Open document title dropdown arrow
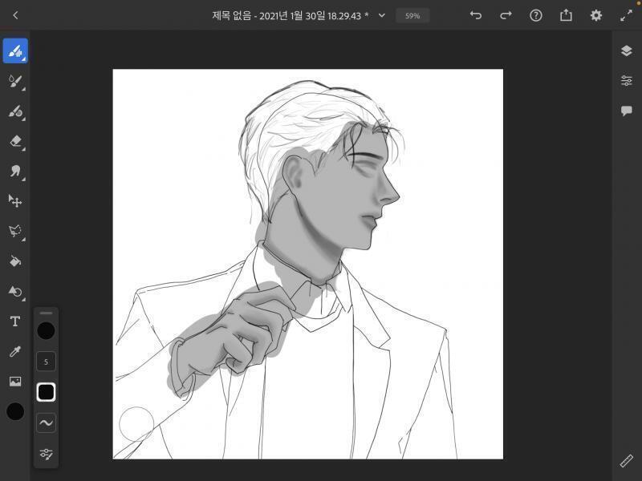 (382, 15)
